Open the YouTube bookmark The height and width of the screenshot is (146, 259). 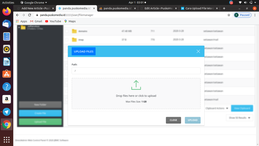(53, 21)
